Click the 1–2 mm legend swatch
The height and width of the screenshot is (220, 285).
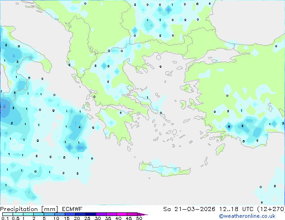pos(28,214)
